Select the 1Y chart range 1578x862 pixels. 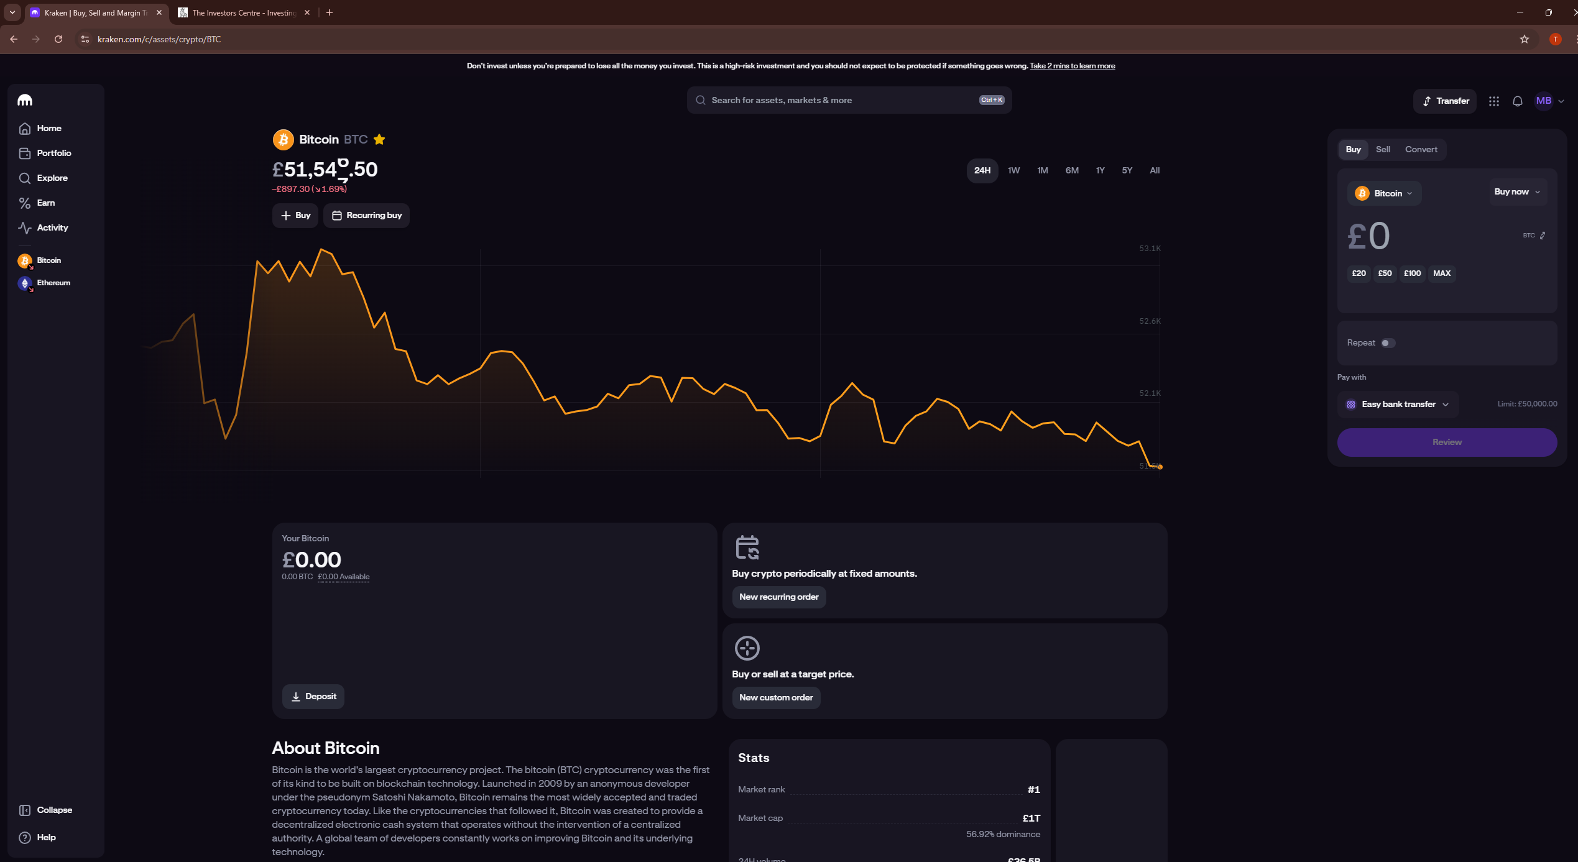point(1100,170)
